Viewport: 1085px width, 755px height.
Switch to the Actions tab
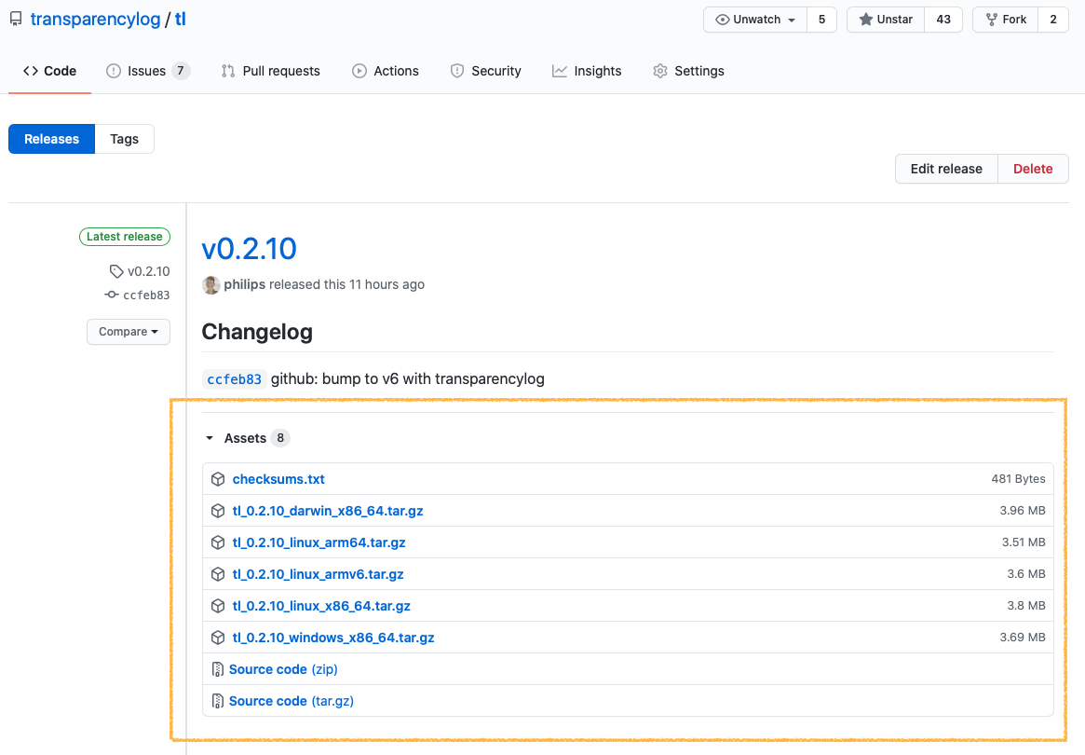pyautogui.click(x=386, y=71)
